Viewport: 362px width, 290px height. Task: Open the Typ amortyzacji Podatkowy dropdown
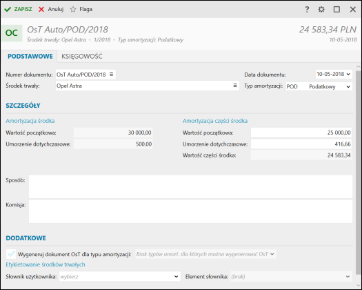[x=348, y=87]
